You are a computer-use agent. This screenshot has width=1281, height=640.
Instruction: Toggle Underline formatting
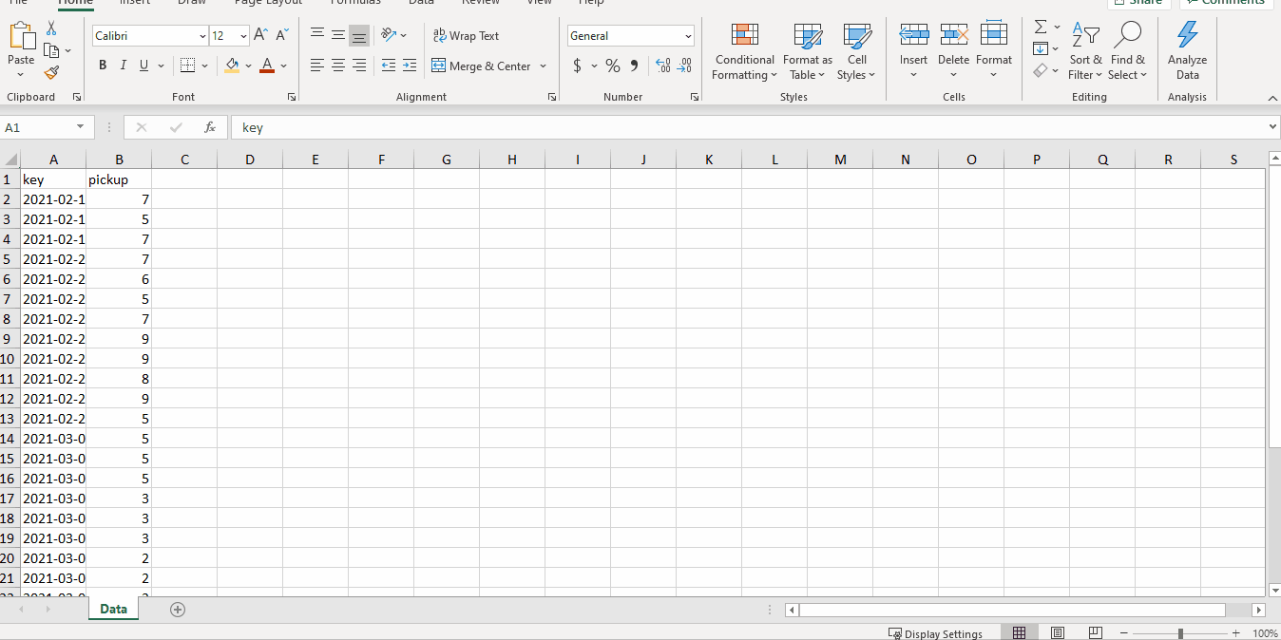[144, 66]
